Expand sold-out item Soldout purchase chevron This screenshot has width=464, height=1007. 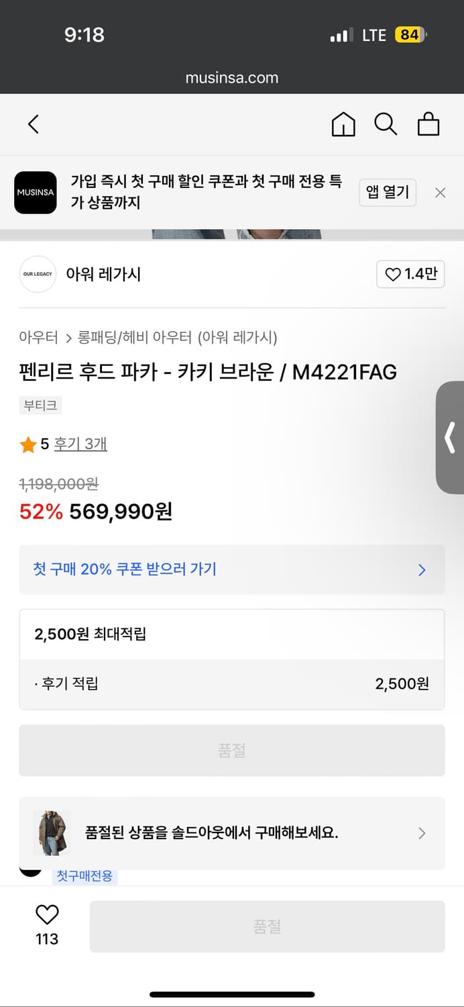coord(422,833)
